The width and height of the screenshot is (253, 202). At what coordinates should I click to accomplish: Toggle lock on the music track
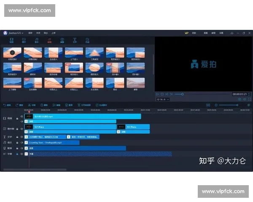click(x=17, y=143)
